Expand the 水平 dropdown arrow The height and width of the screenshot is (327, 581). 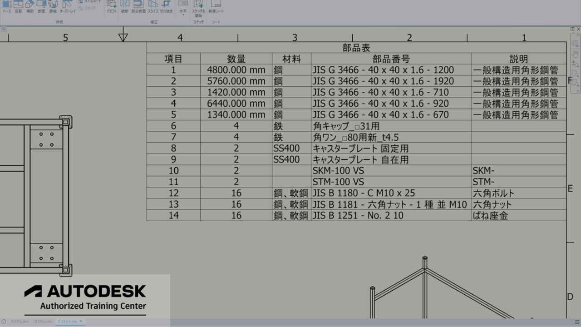(x=182, y=15)
